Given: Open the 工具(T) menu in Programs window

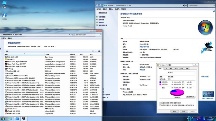Looking at the screenshot, I should pos(4,38).
